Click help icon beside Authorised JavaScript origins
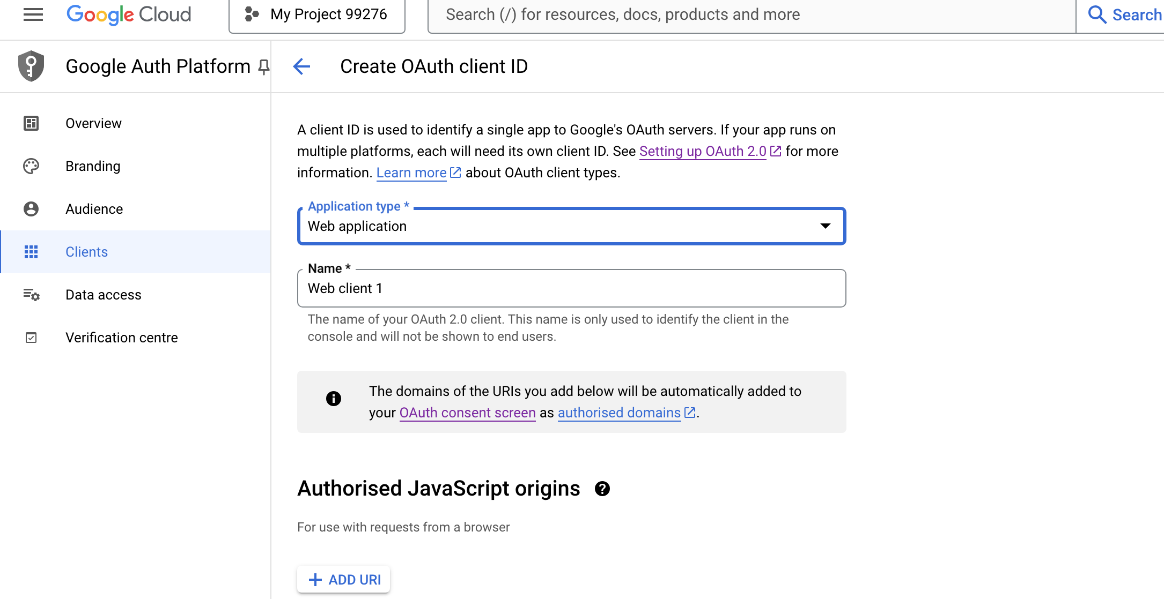This screenshot has width=1164, height=599. pyautogui.click(x=602, y=489)
